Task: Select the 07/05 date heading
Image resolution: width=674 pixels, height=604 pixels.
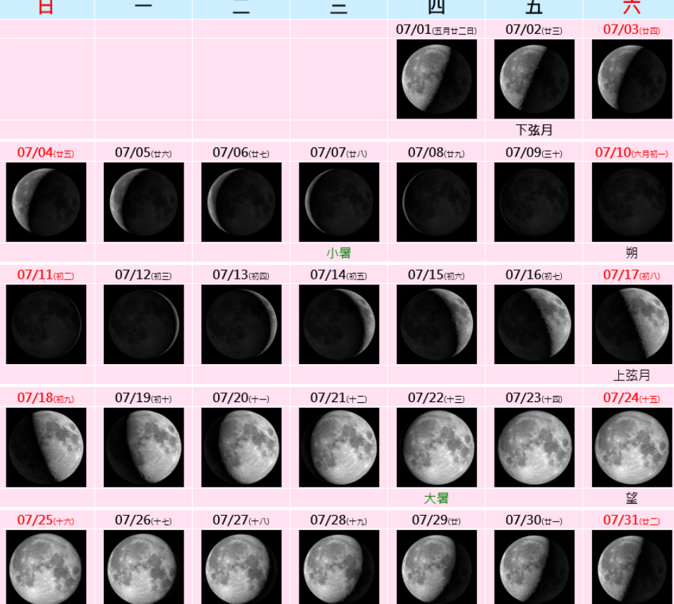Action: (143, 152)
